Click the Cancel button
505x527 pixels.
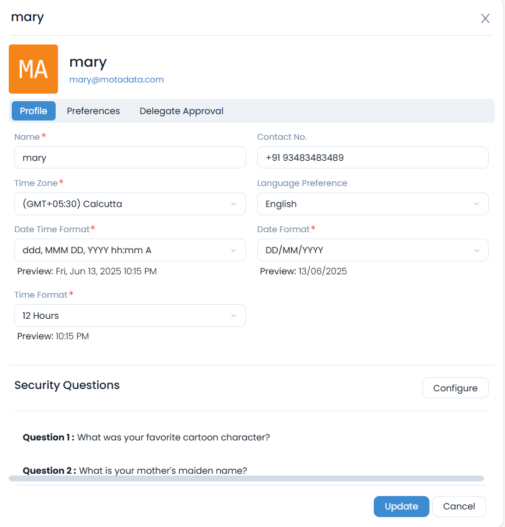point(459,507)
